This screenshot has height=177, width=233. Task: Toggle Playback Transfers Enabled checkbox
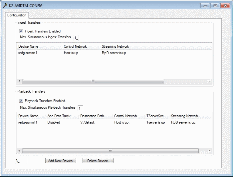coord(21,101)
